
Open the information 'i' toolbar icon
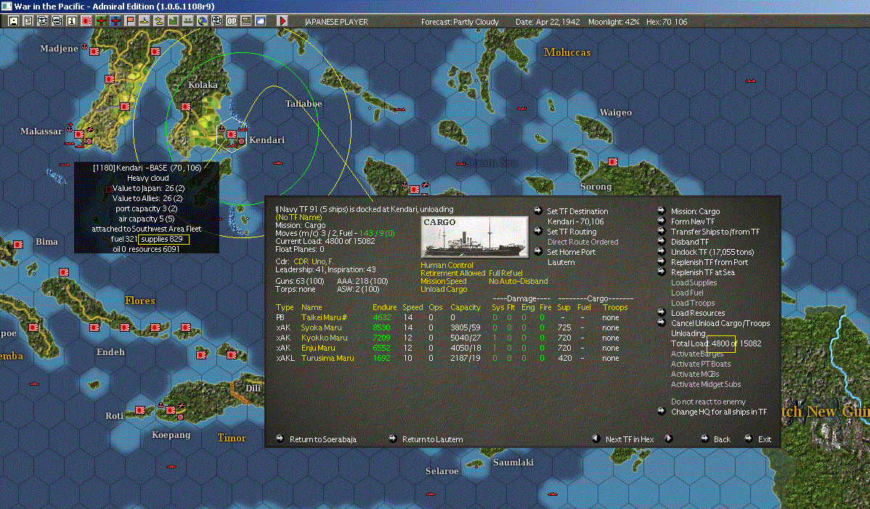point(72,21)
